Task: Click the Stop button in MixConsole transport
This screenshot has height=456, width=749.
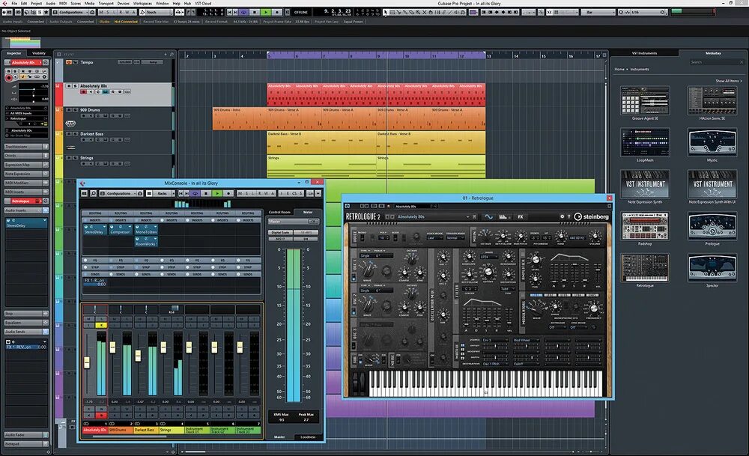Action: (x=206, y=193)
